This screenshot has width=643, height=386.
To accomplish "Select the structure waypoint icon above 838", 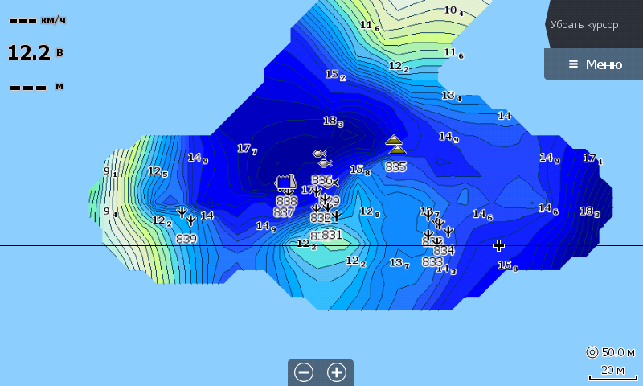I will [x=286, y=181].
